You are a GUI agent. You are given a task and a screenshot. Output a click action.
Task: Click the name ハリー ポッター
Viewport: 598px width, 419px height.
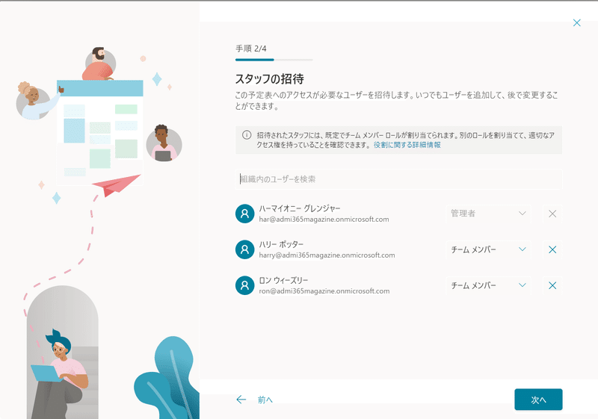[x=281, y=244]
